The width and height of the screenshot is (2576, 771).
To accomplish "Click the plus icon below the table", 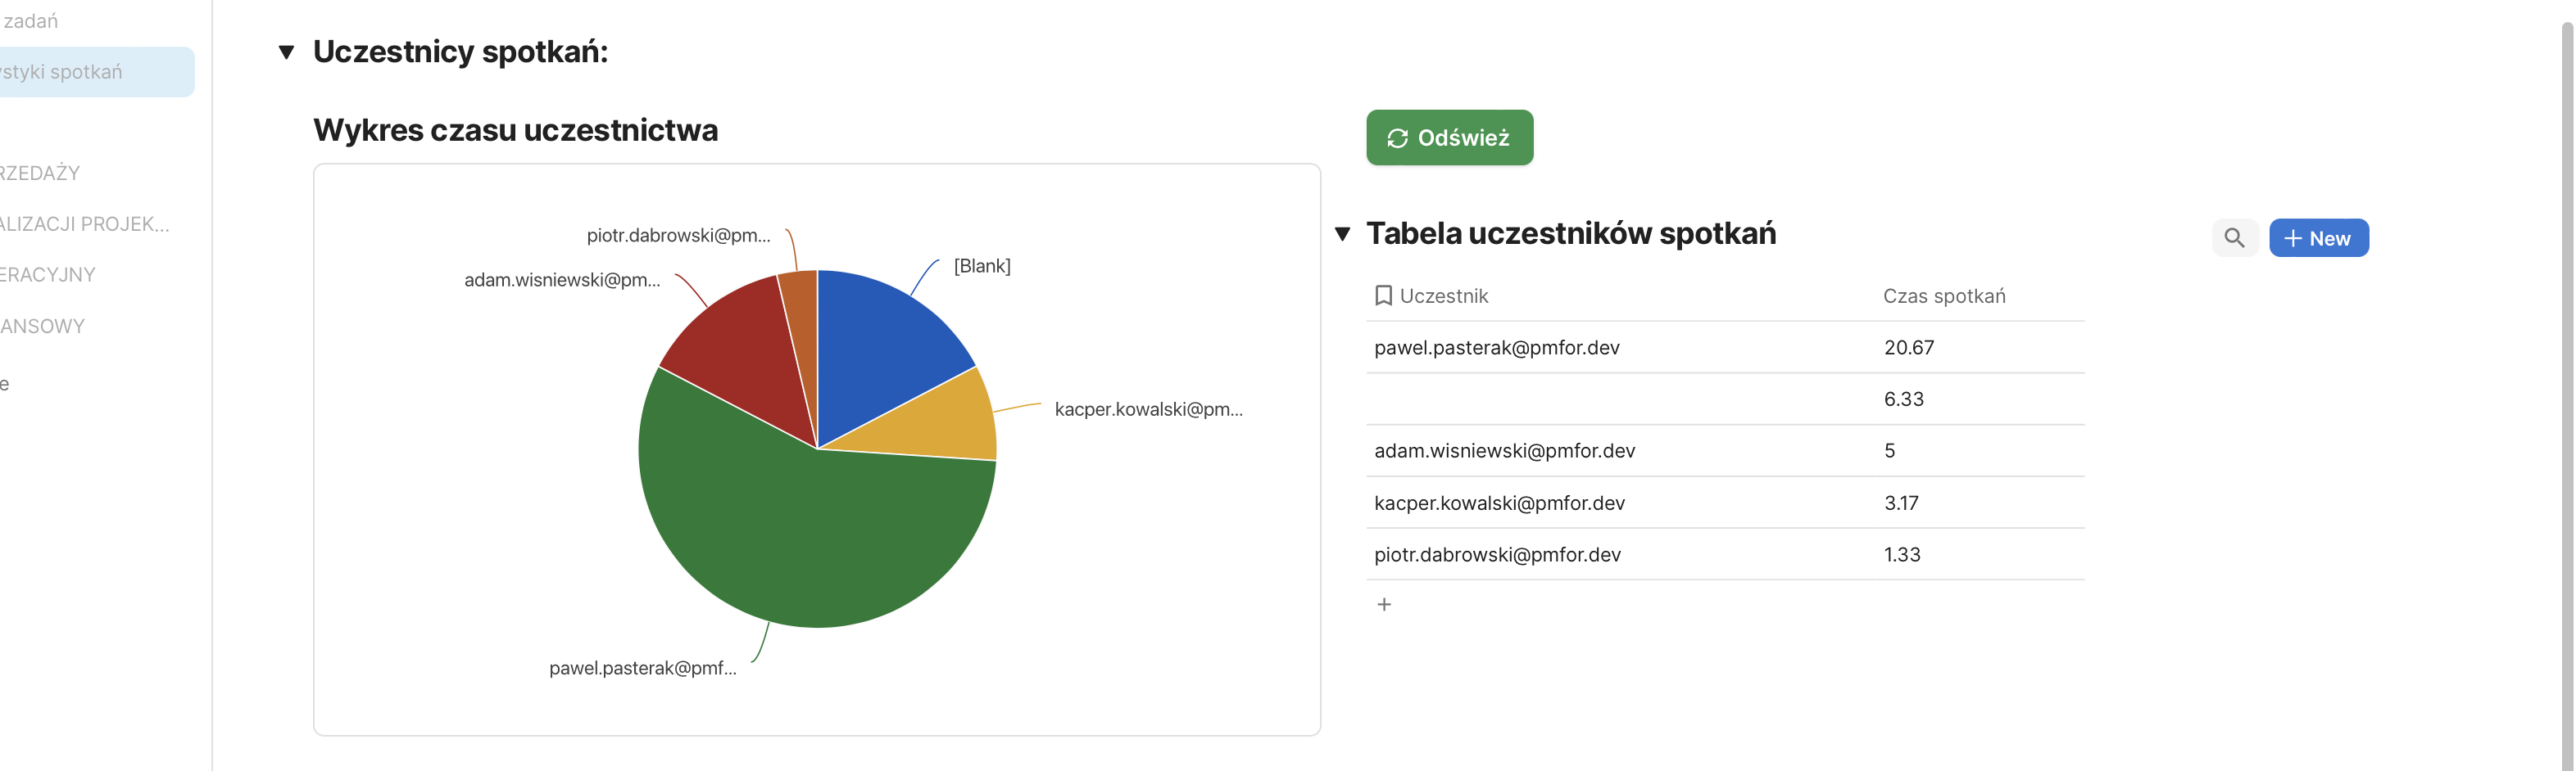I will [x=1384, y=604].
